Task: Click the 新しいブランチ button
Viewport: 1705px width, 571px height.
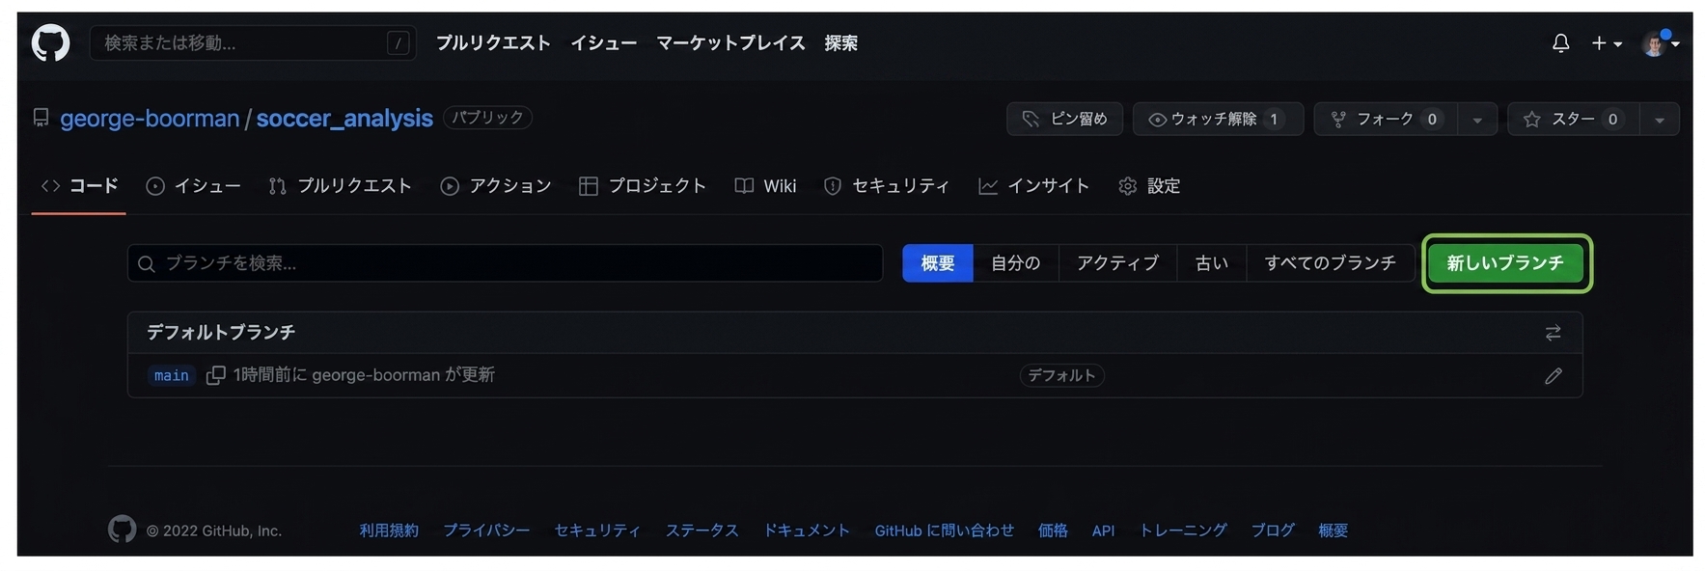Action: [x=1506, y=263]
